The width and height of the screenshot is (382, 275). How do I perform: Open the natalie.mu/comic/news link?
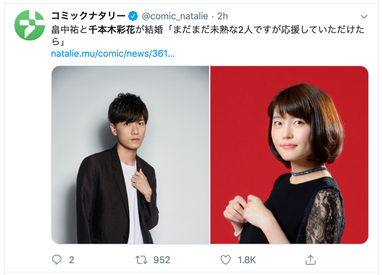coord(113,54)
